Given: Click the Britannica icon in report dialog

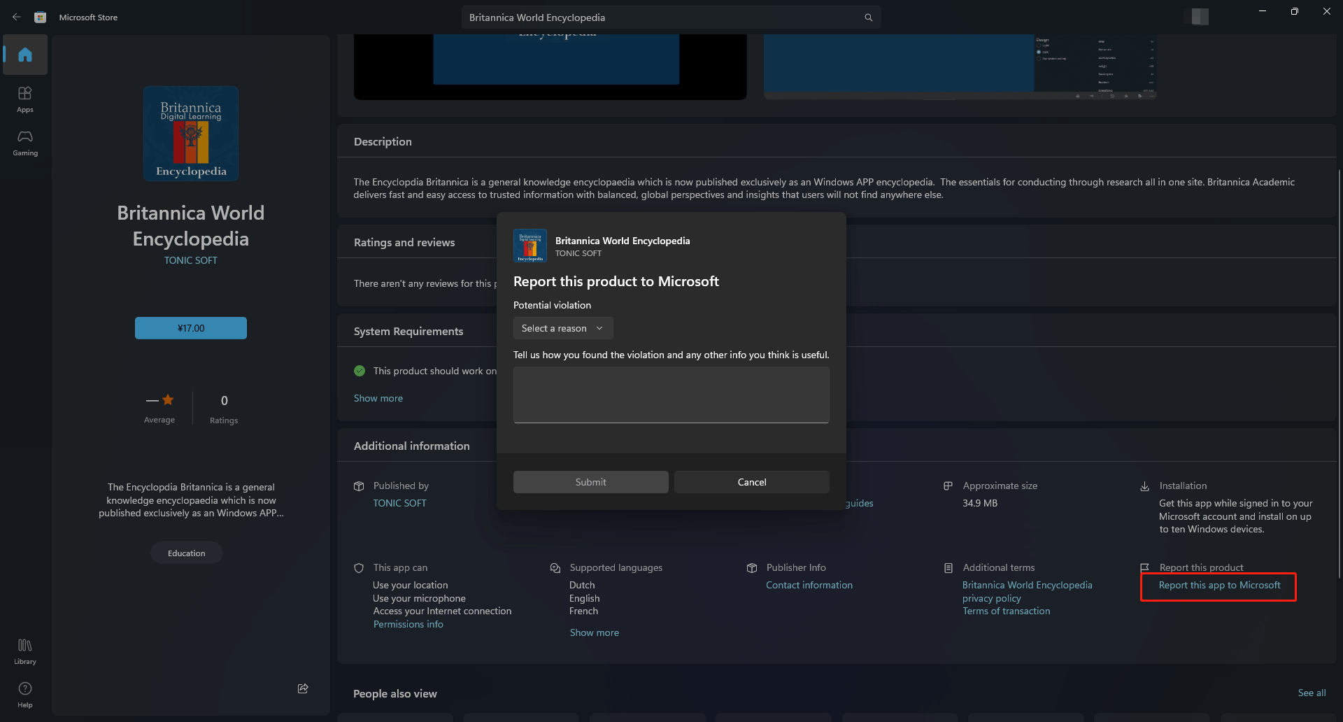Looking at the screenshot, I should pyautogui.click(x=530, y=246).
